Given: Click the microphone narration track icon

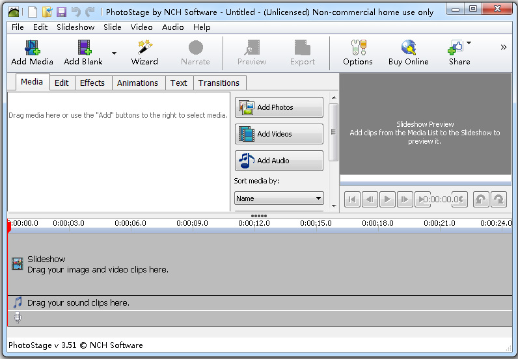Looking at the screenshot, I should click(x=18, y=317).
